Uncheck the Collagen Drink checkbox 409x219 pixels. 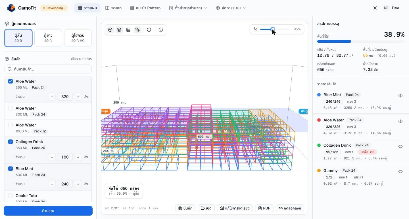pos(11,142)
